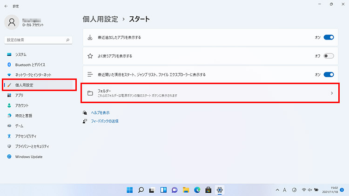Navigate to 個人用設定 breadcrumb parent

99,19
